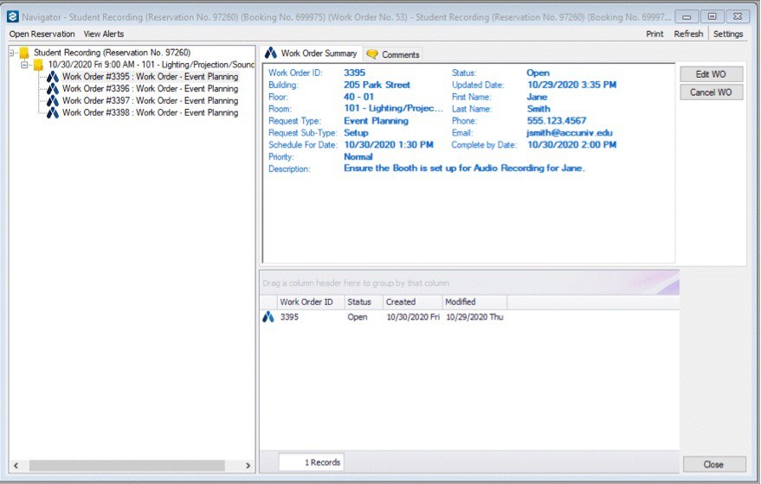Click the 10/30/2020 booking folder icon

pos(38,65)
